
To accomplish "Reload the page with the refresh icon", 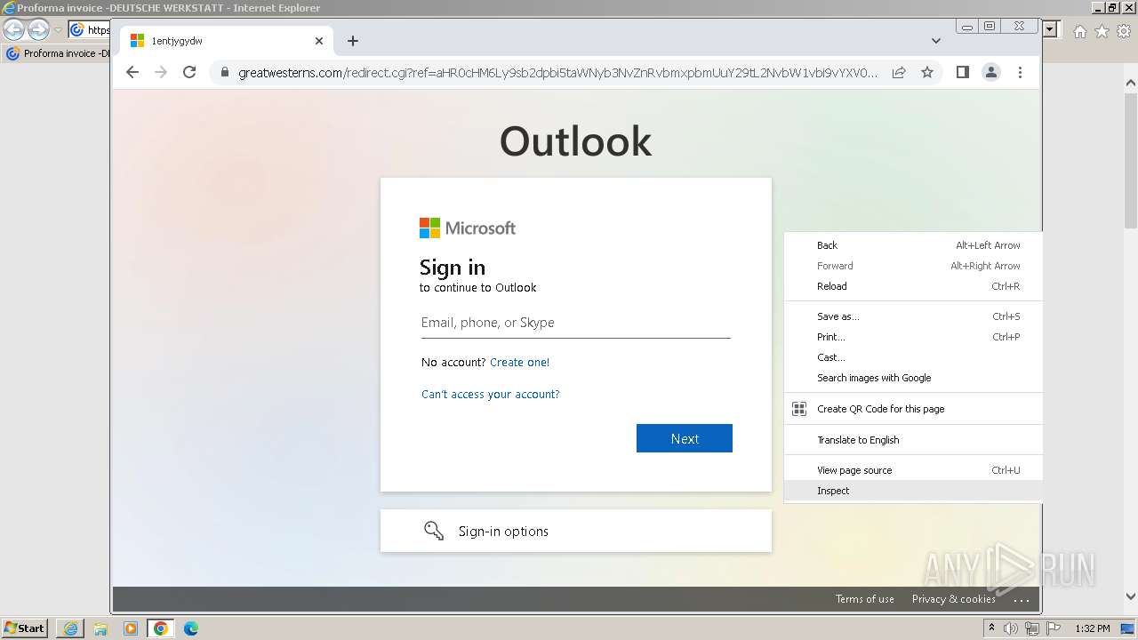I will click(189, 73).
